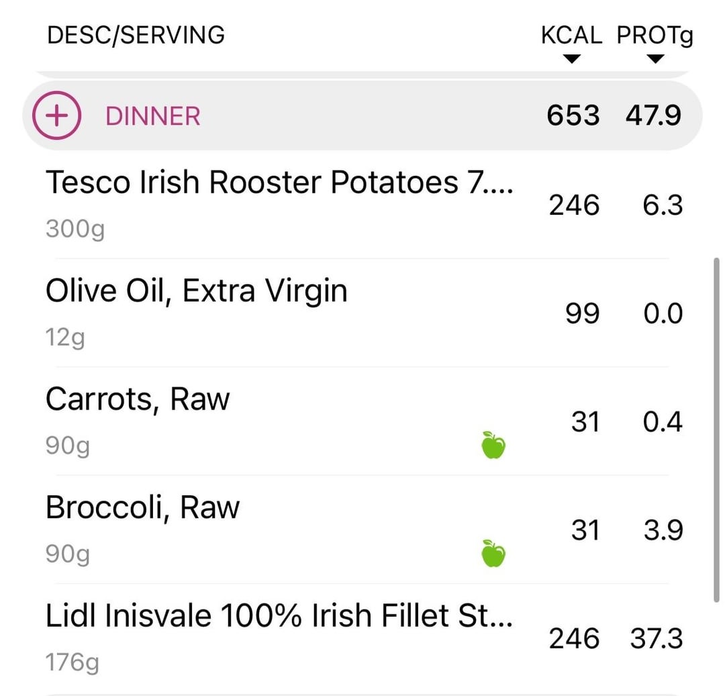Image resolution: width=725 pixels, height=696 pixels.
Task: Tap the 300g serving size for potatoes
Action: (x=75, y=229)
